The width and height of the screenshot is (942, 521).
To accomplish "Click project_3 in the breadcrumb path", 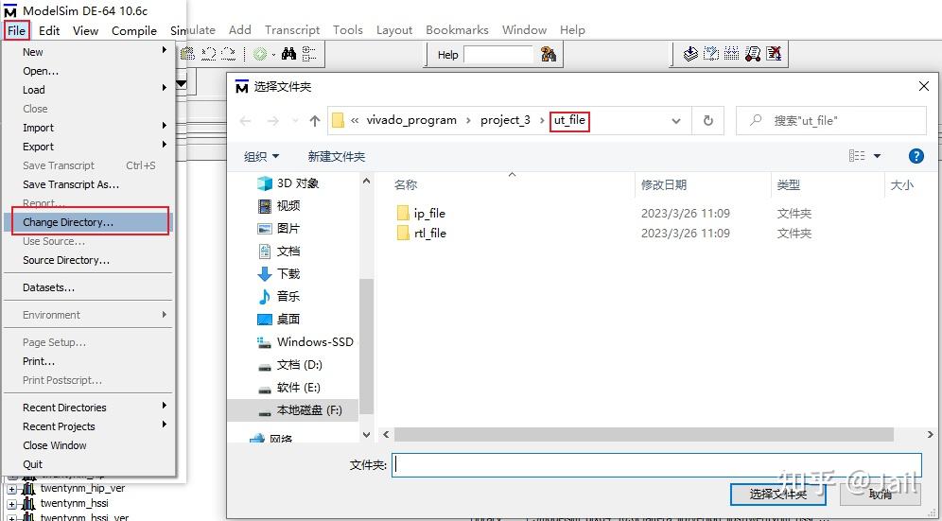I will coord(505,120).
